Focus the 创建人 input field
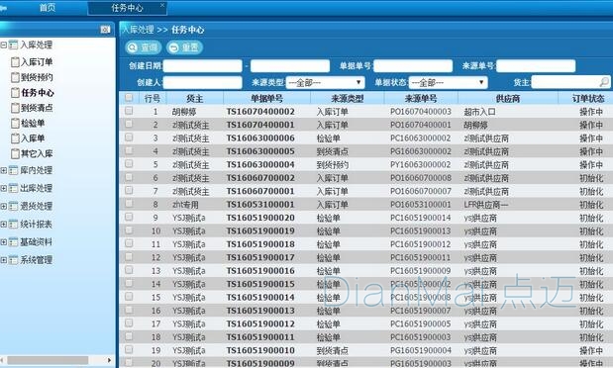 coord(202,82)
